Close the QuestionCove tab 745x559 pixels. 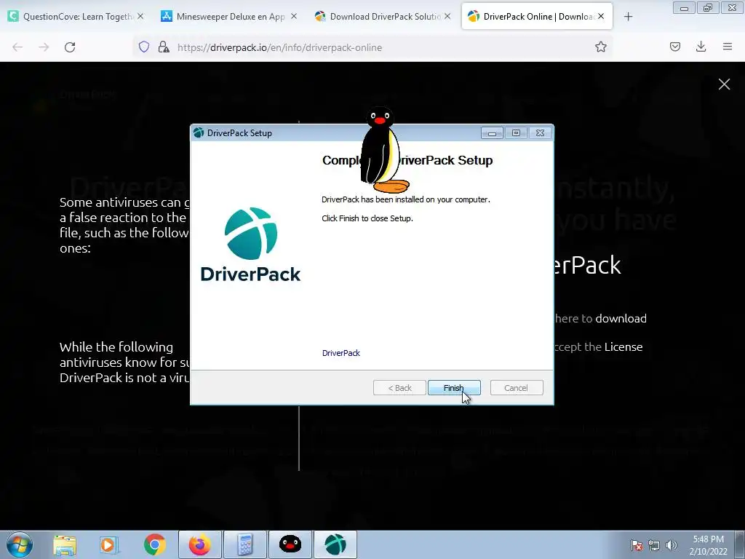pyautogui.click(x=140, y=16)
